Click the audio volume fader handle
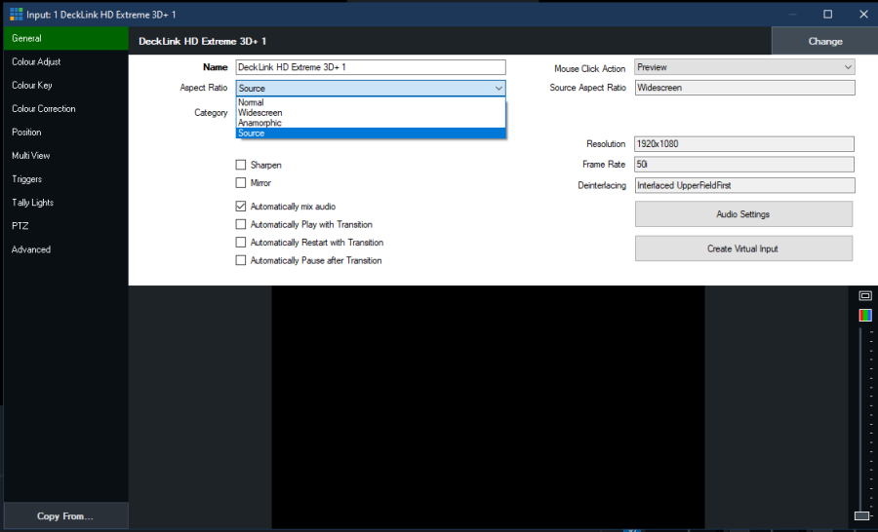 pyautogui.click(x=861, y=515)
